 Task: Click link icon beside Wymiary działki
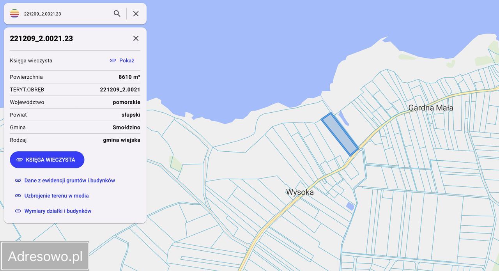[x=18, y=211]
